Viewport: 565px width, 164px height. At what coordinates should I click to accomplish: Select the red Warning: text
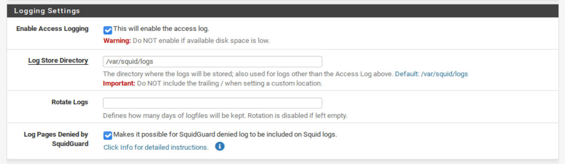117,41
